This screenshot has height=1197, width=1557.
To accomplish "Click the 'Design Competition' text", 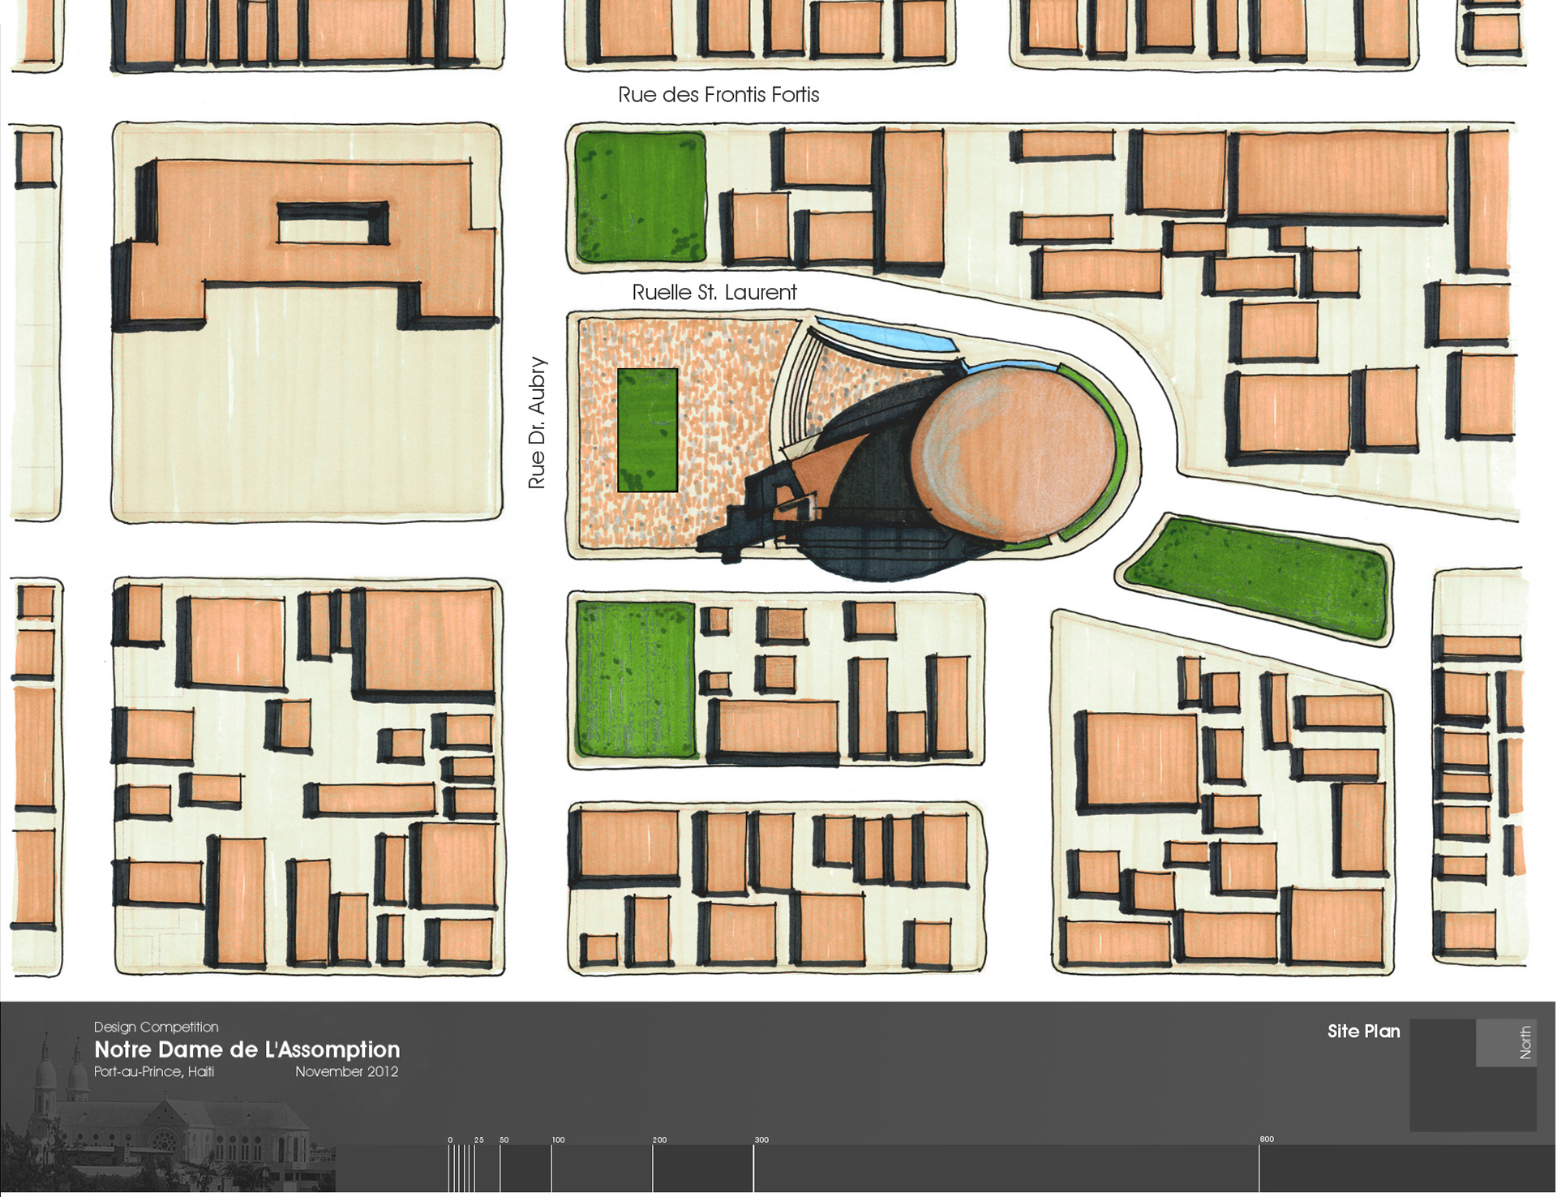I will pyautogui.click(x=156, y=1027).
